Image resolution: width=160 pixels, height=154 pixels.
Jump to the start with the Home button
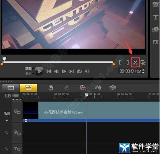click(49, 72)
